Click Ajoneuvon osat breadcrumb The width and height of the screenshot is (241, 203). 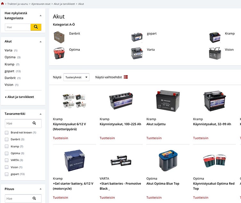pos(41,4)
